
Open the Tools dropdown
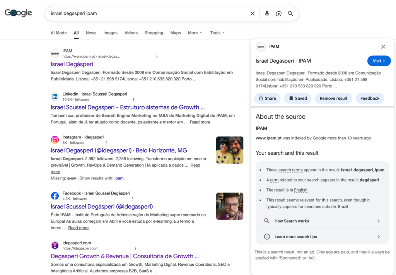click(217, 33)
